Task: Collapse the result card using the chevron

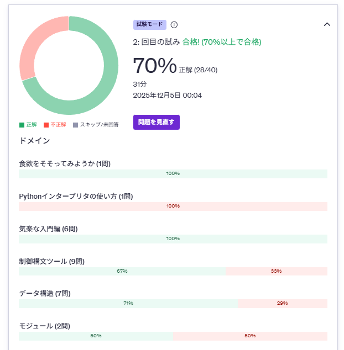Action: [327, 24]
